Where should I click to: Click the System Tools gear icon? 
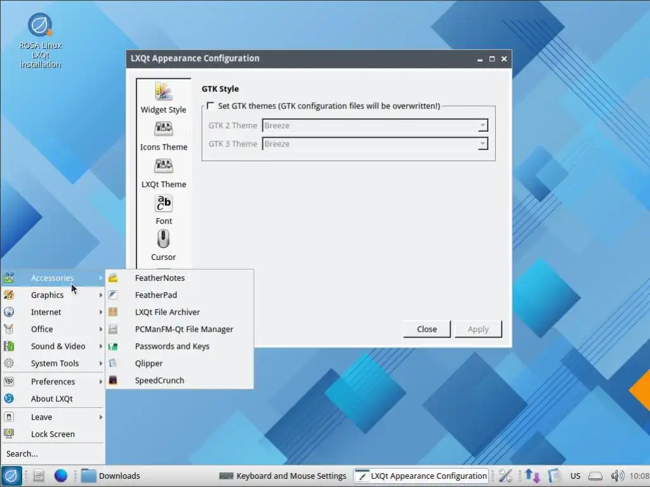pyautogui.click(x=9, y=363)
